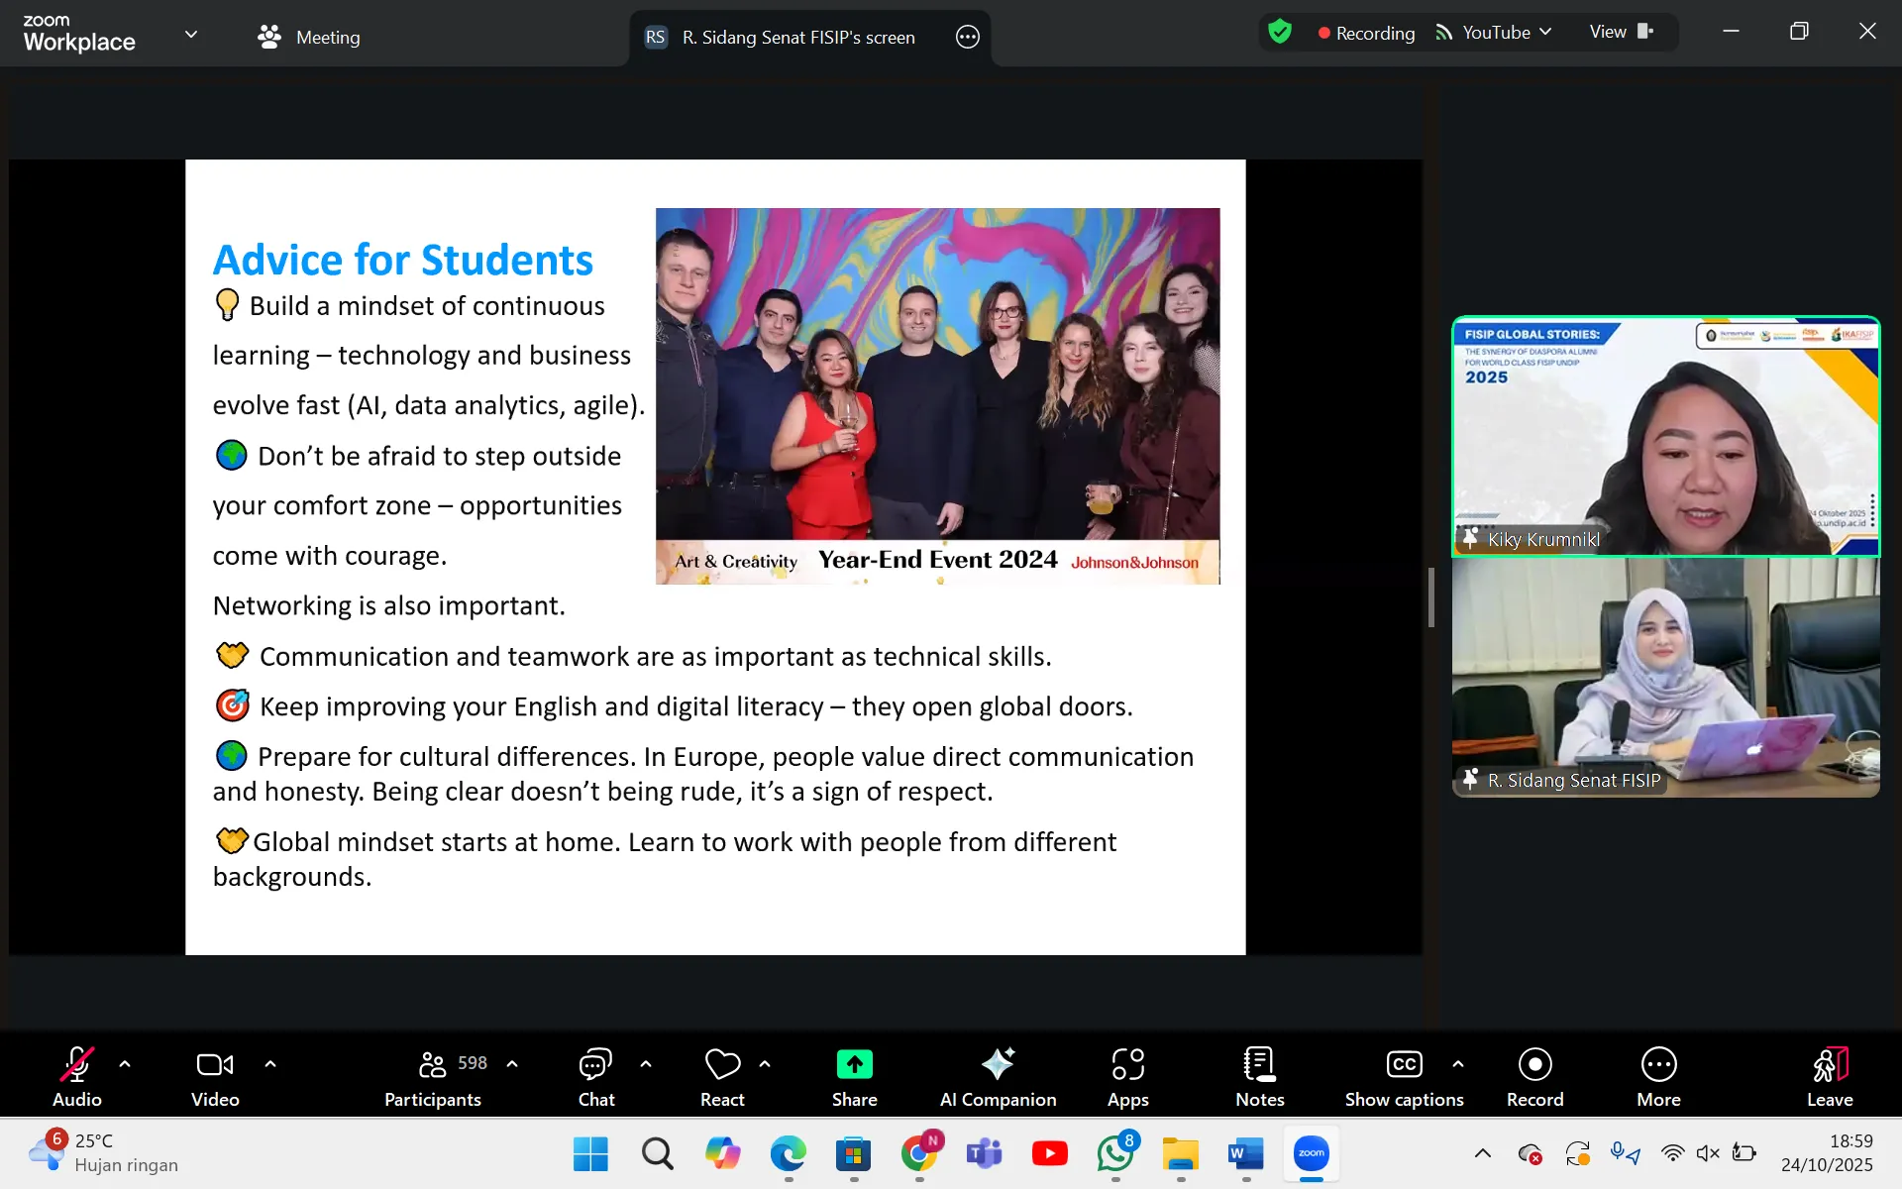Open AI Companion

click(998, 1076)
